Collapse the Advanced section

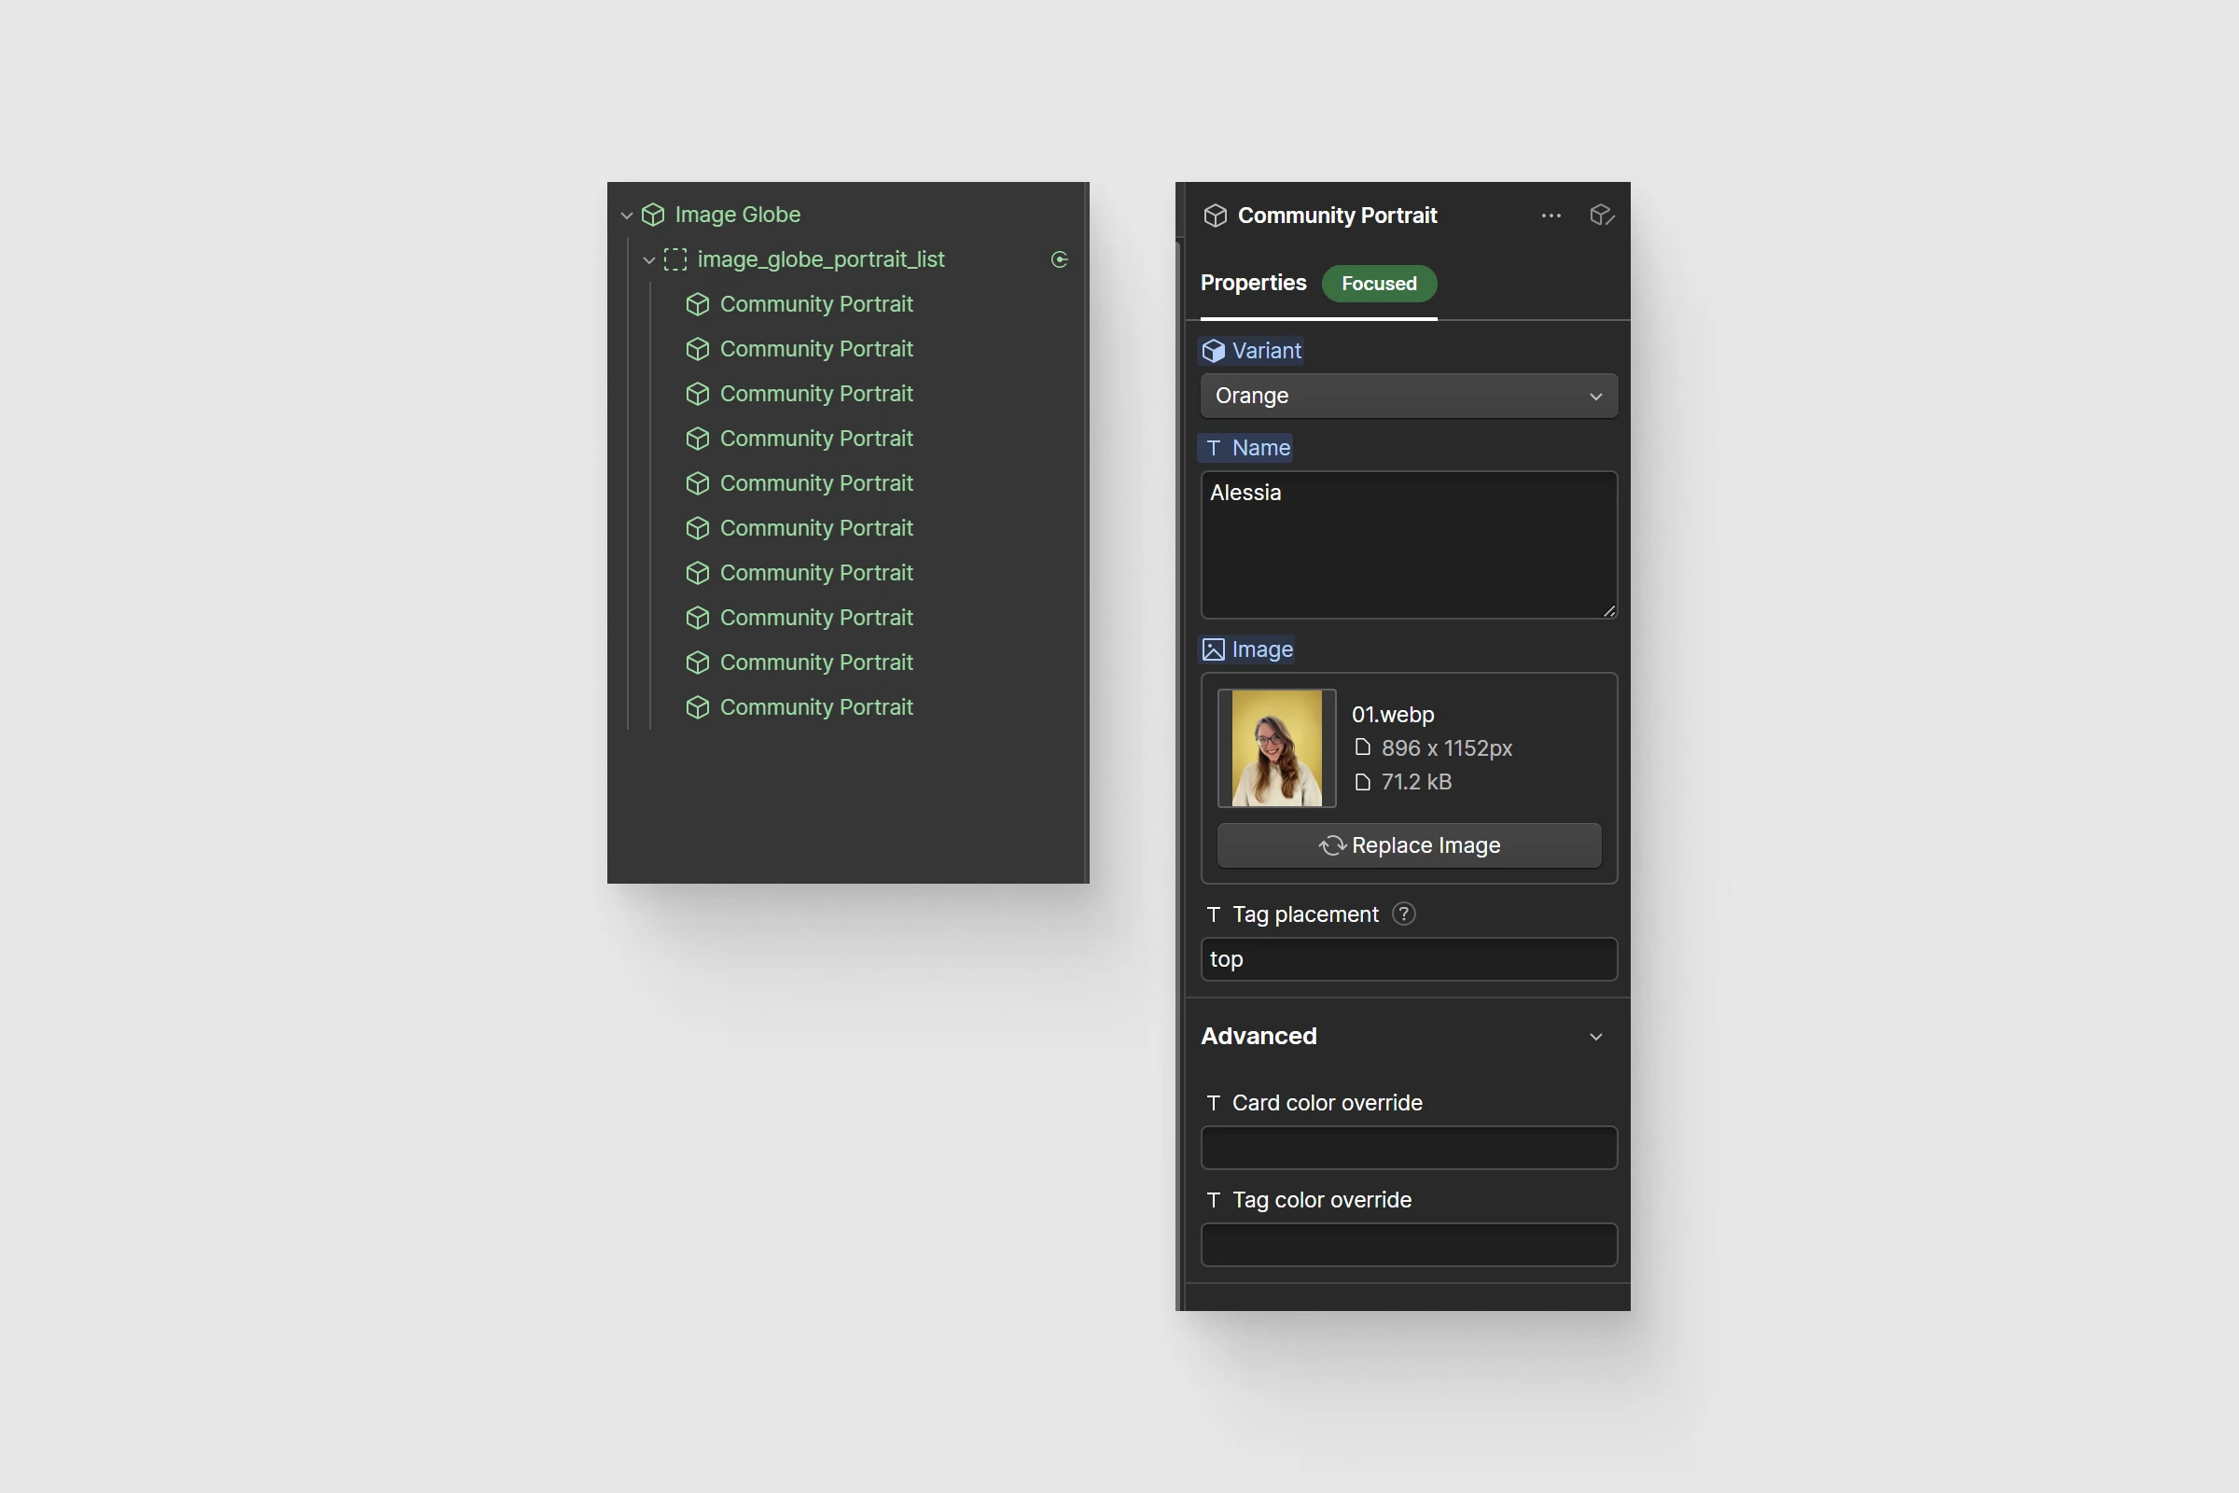[x=1595, y=1037]
